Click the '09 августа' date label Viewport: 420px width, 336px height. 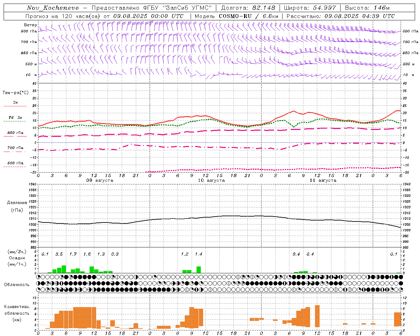pos(100,180)
